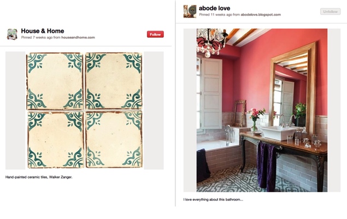Open the hand-painted ceramic tiles pin image
Image resolution: width=347 pixels, height=219 pixels.
[85, 110]
